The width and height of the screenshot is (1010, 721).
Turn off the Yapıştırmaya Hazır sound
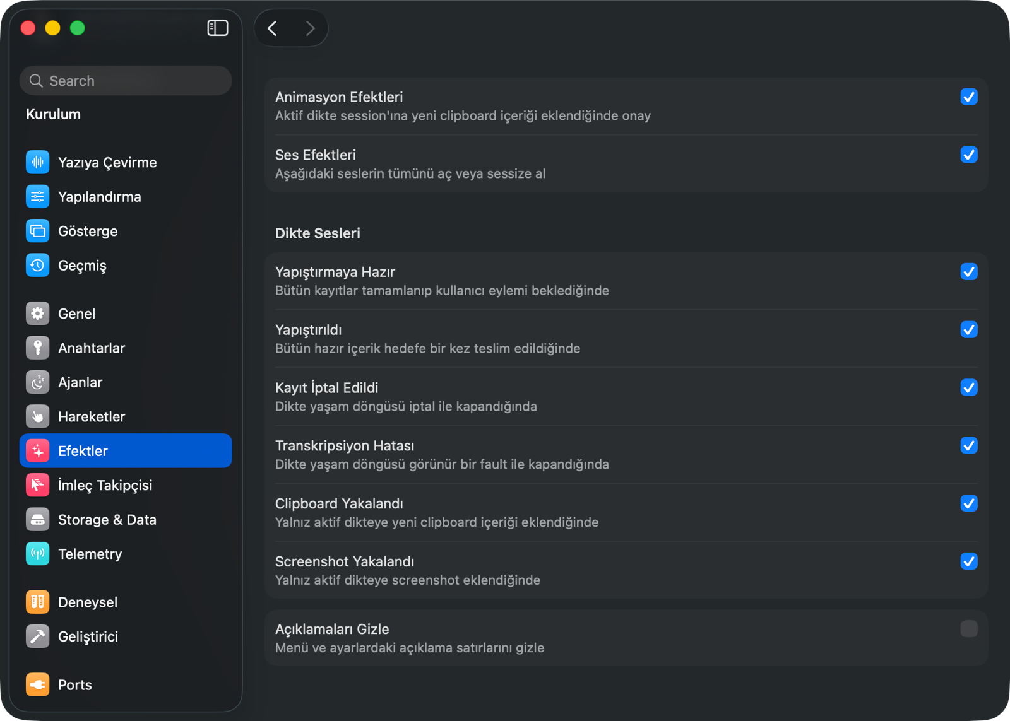click(x=969, y=272)
